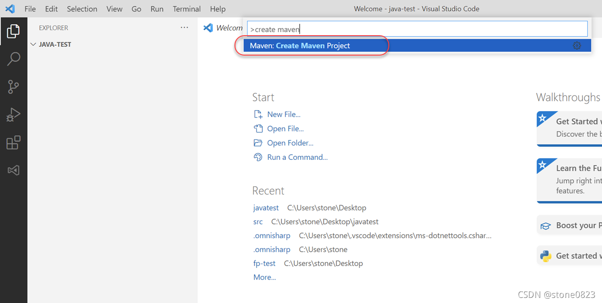The height and width of the screenshot is (303, 602).
Task: Open the Help menu
Action: point(218,9)
